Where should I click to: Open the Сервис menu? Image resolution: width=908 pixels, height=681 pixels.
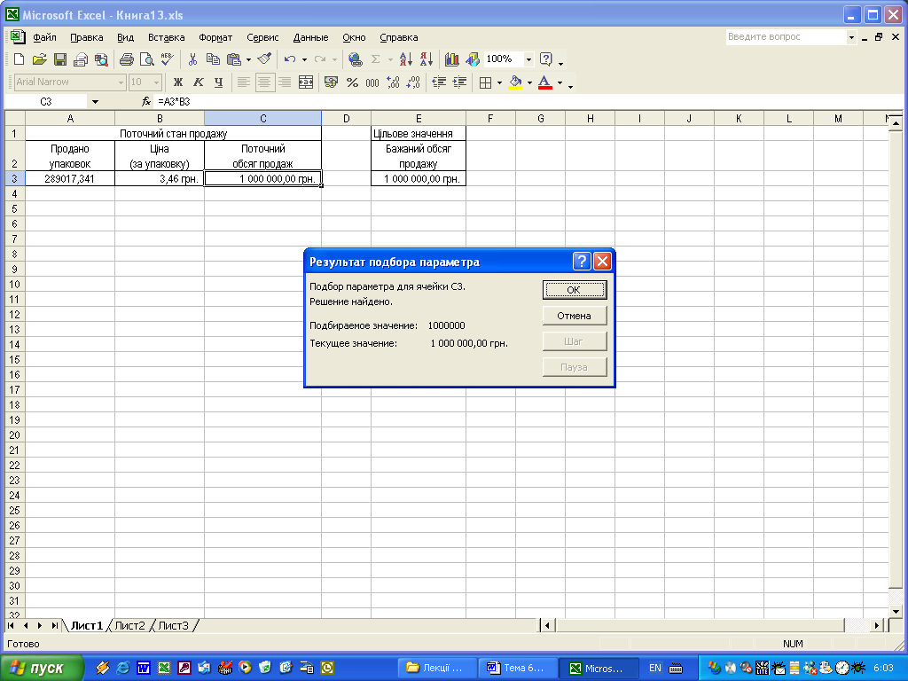(x=262, y=37)
